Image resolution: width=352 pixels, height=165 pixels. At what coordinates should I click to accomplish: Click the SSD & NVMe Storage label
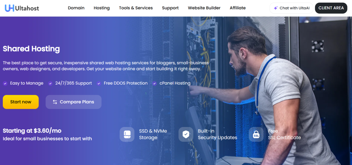(x=153, y=135)
